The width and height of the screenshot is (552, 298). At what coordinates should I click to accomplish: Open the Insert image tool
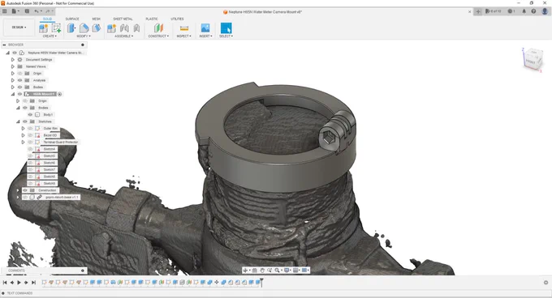205,28
